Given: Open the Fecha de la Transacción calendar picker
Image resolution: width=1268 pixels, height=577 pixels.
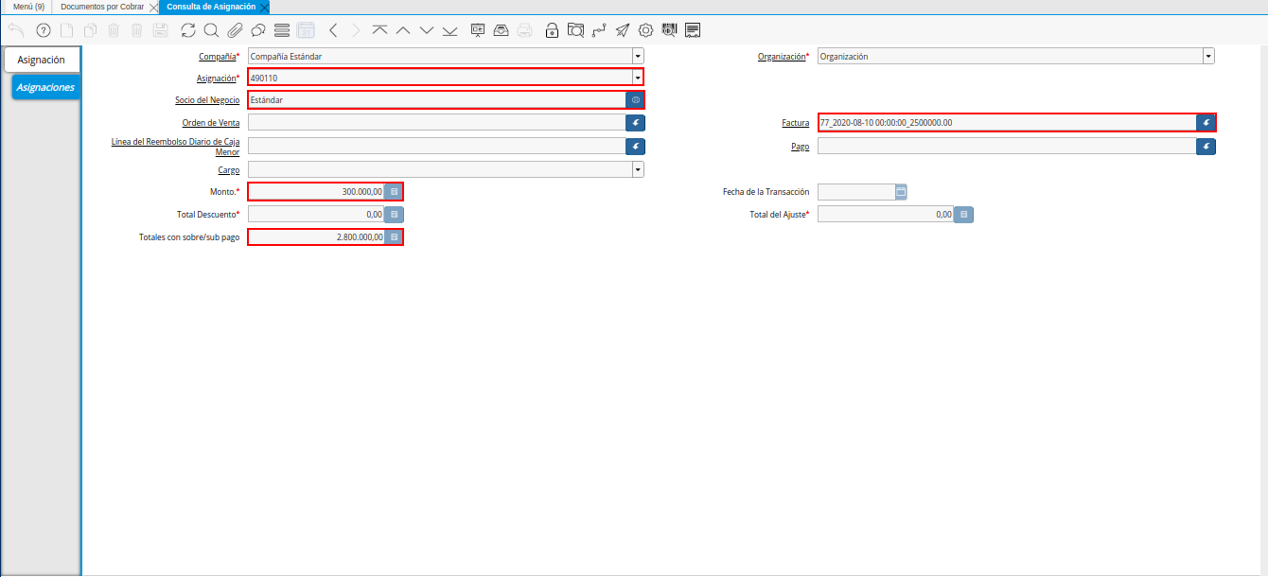Looking at the screenshot, I should click(901, 192).
